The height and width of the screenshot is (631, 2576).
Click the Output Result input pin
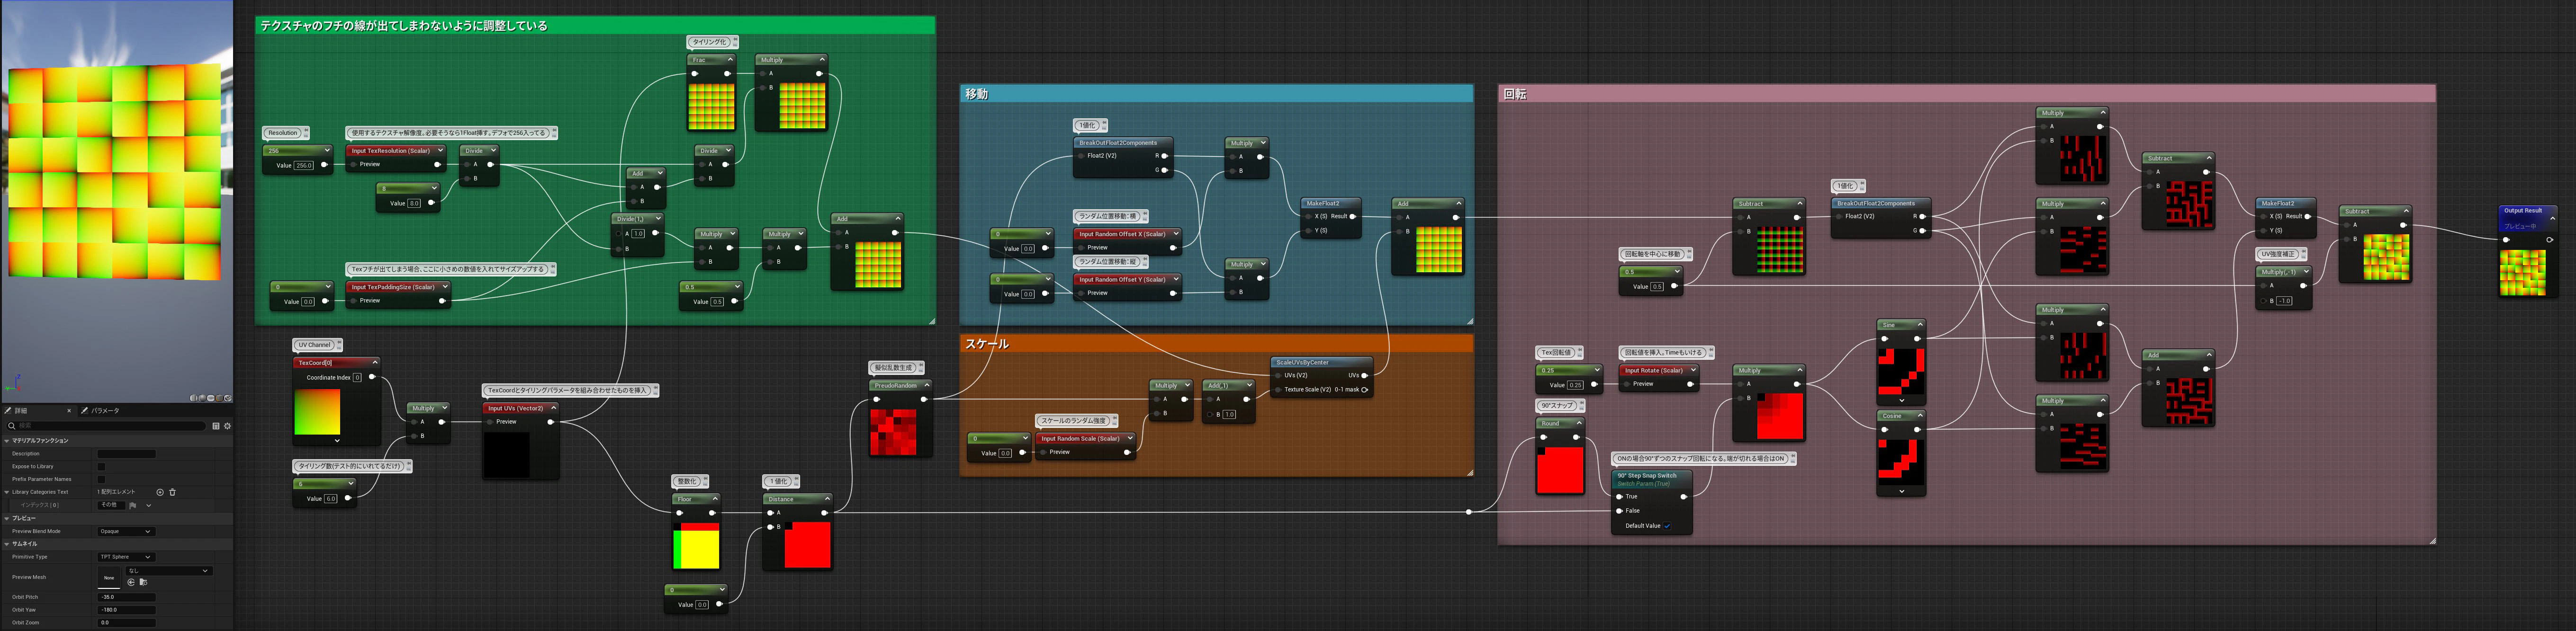click(2506, 240)
